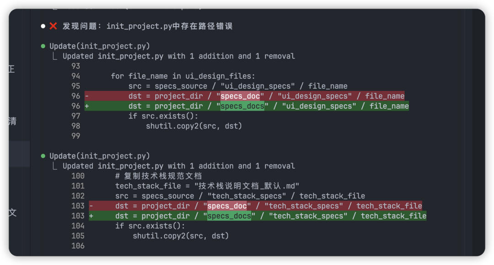Click line number 101 in the diff

click(x=78, y=186)
